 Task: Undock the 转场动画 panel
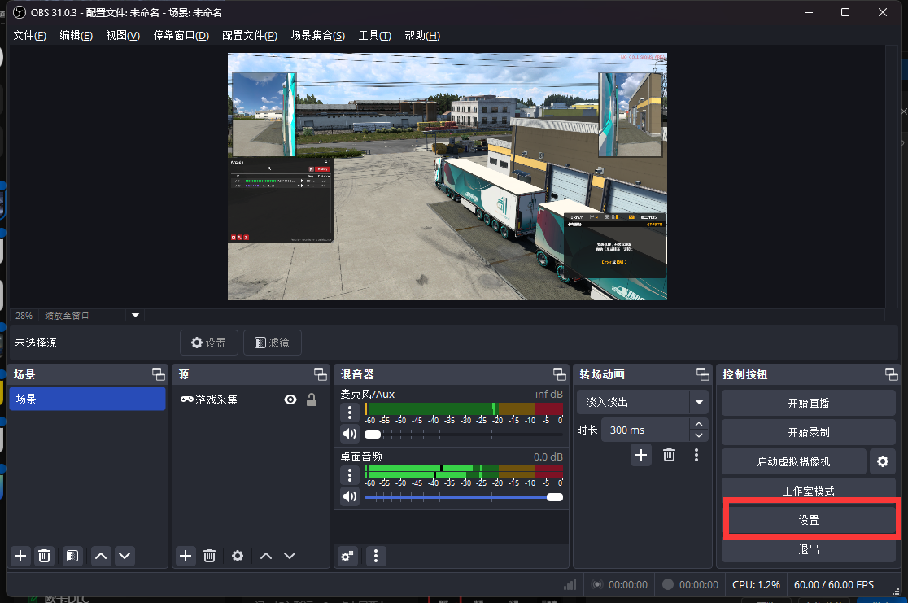pyautogui.click(x=702, y=374)
